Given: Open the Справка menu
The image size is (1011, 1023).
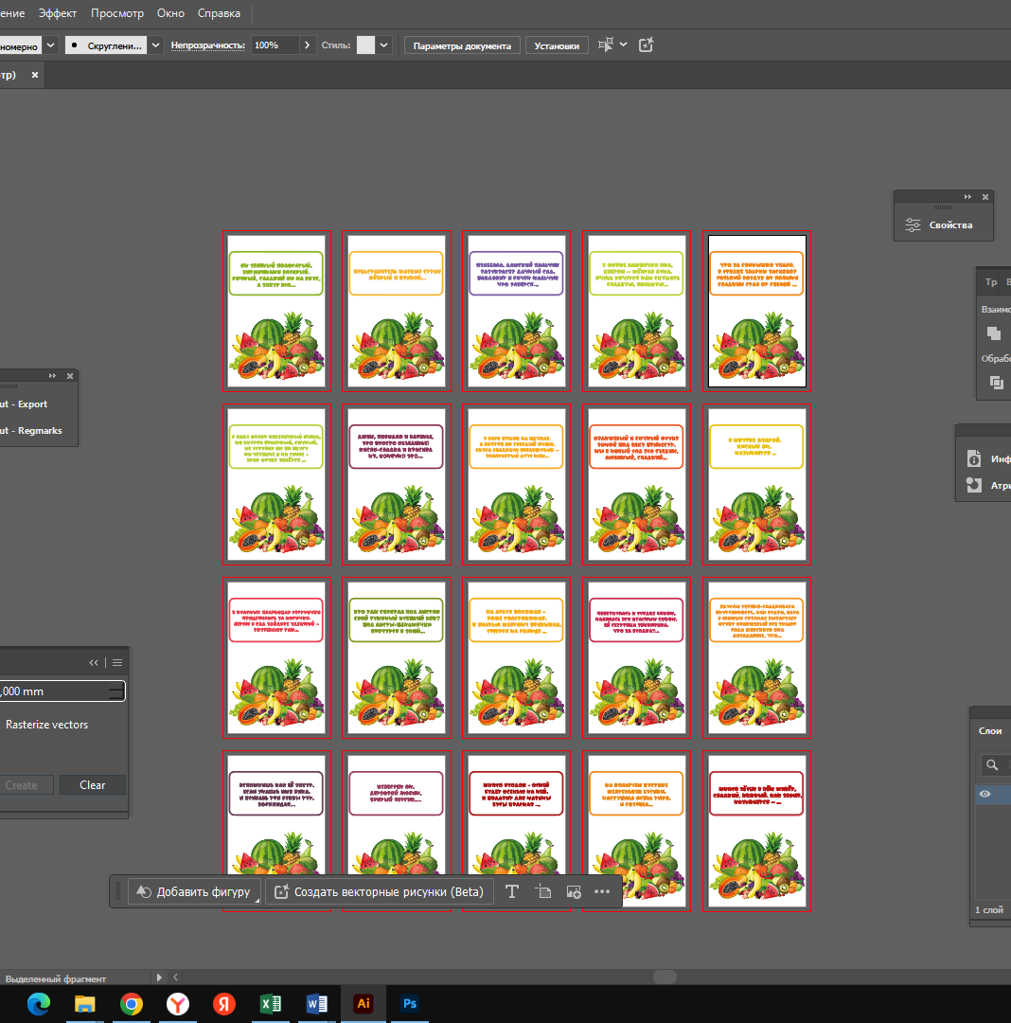Looking at the screenshot, I should [x=219, y=13].
